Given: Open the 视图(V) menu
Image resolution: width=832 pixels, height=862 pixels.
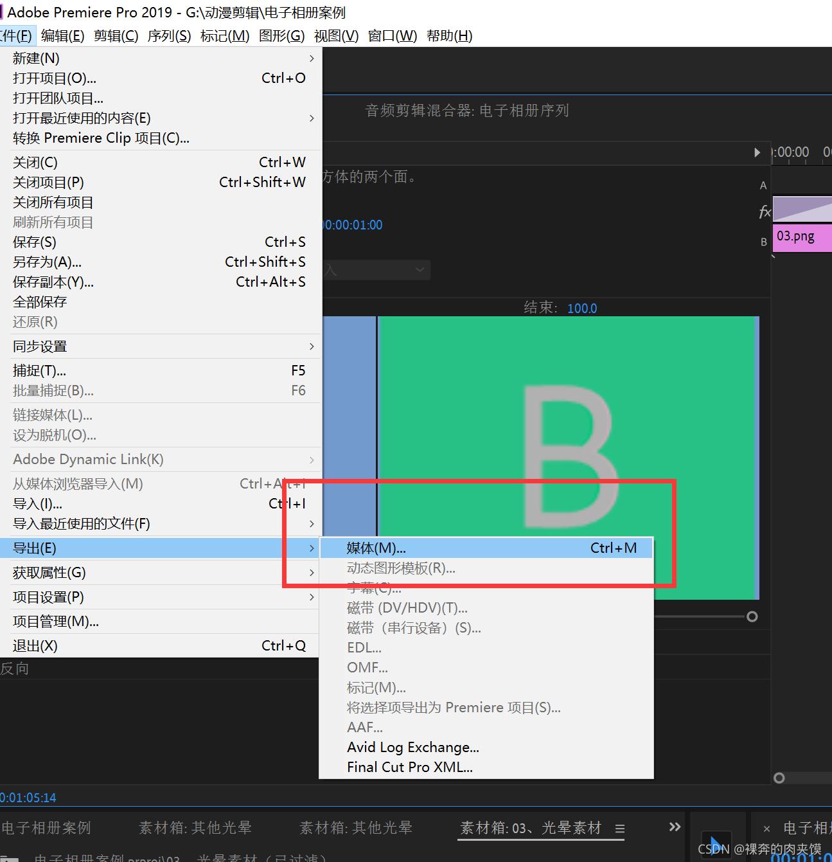Looking at the screenshot, I should pyautogui.click(x=336, y=36).
